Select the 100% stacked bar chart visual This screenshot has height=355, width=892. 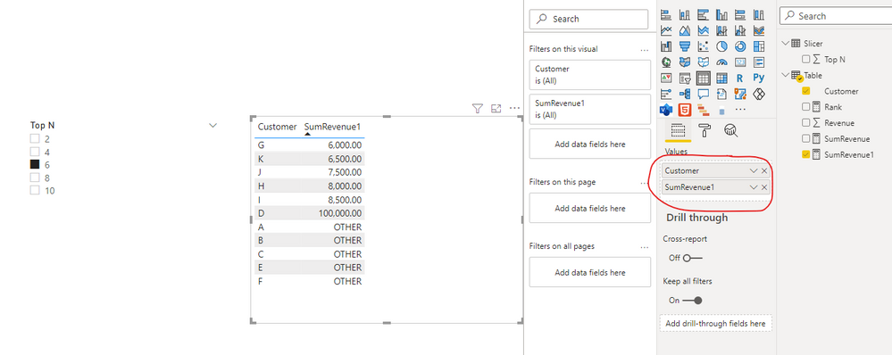click(740, 15)
